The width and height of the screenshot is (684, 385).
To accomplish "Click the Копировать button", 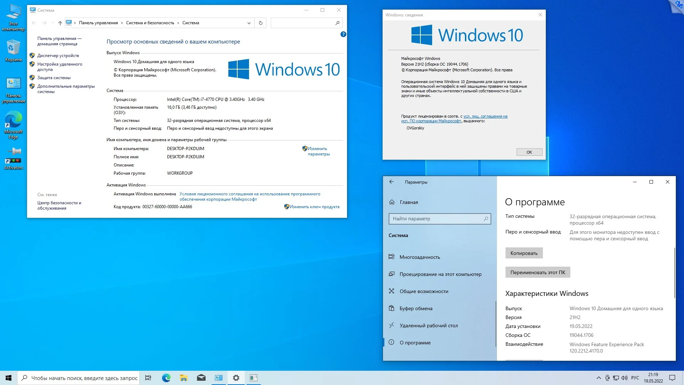I will coord(524,253).
